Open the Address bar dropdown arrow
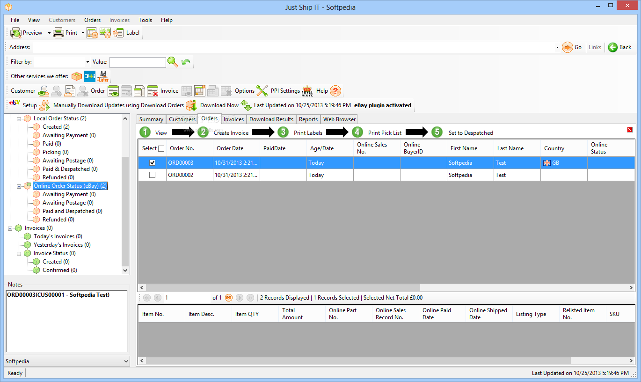 click(x=557, y=47)
